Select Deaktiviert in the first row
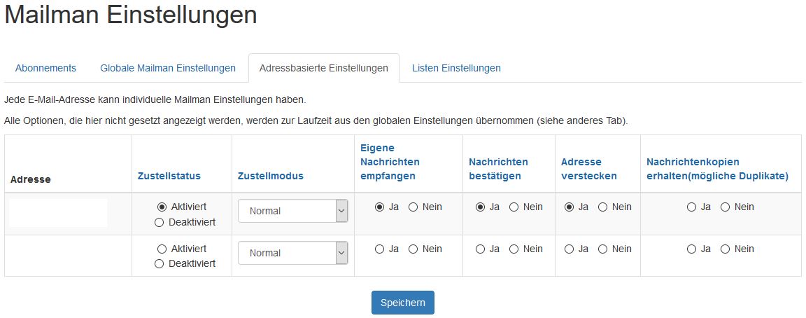The image size is (806, 318). (x=159, y=222)
